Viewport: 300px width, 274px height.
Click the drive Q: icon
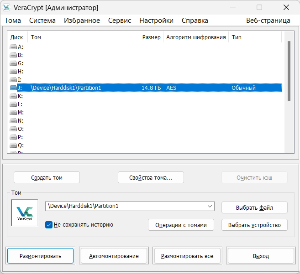(x=13, y=145)
